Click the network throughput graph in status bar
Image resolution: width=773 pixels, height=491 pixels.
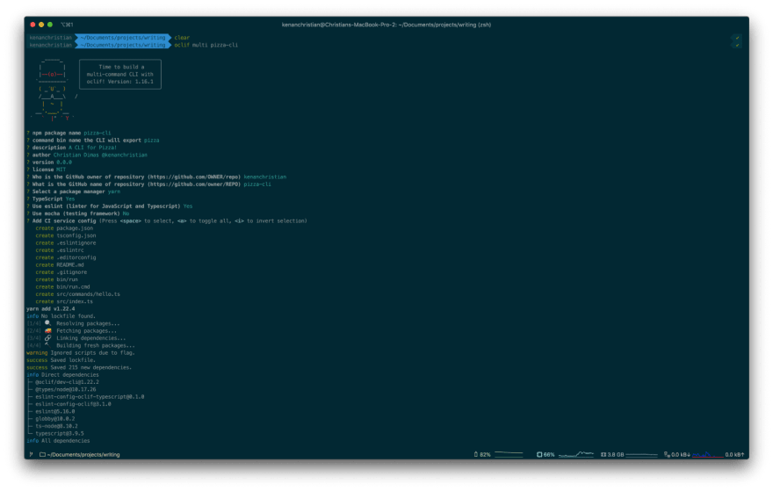point(707,454)
